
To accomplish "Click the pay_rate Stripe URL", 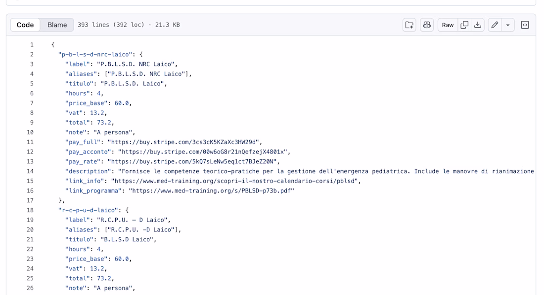I will click(192, 161).
